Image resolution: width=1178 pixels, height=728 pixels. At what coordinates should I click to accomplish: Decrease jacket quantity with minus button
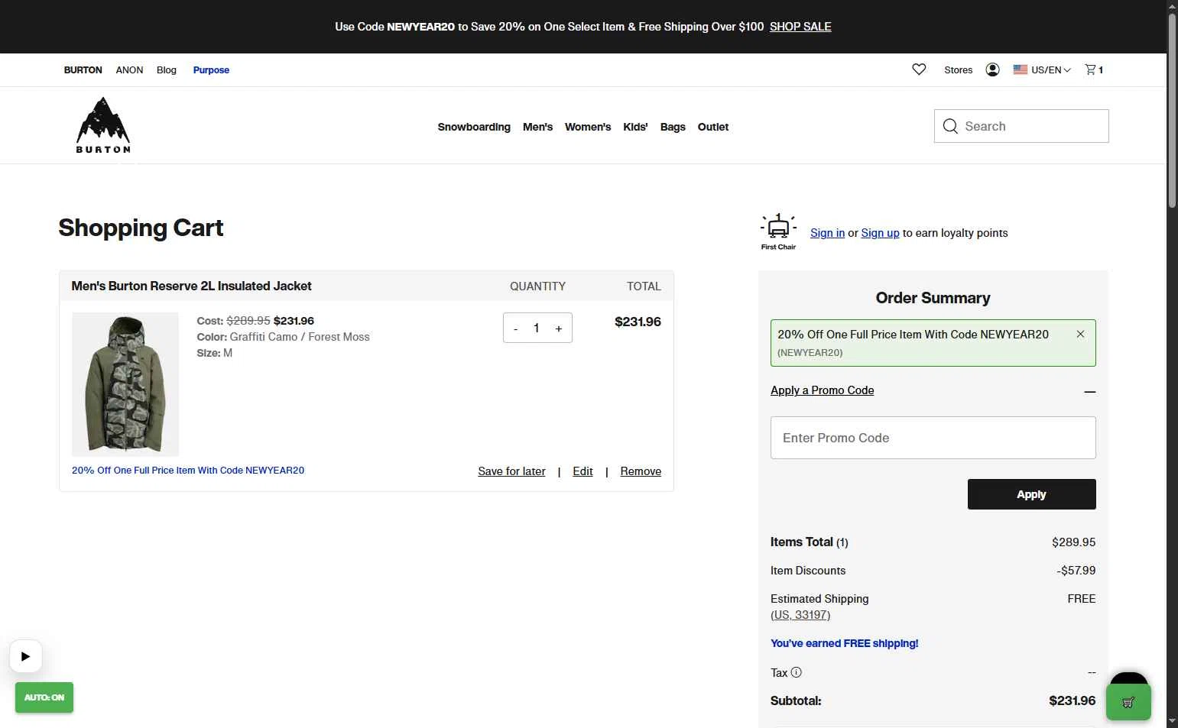[516, 328]
